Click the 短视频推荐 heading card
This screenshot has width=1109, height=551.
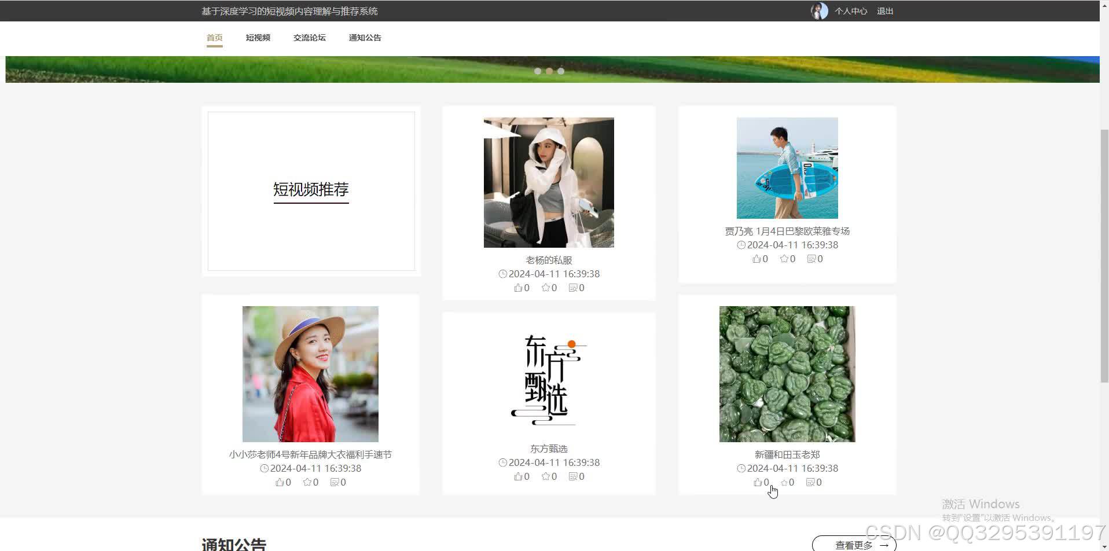(311, 190)
